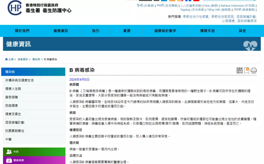Open the 健康統計數字 navigation menu

(x=165, y=31)
